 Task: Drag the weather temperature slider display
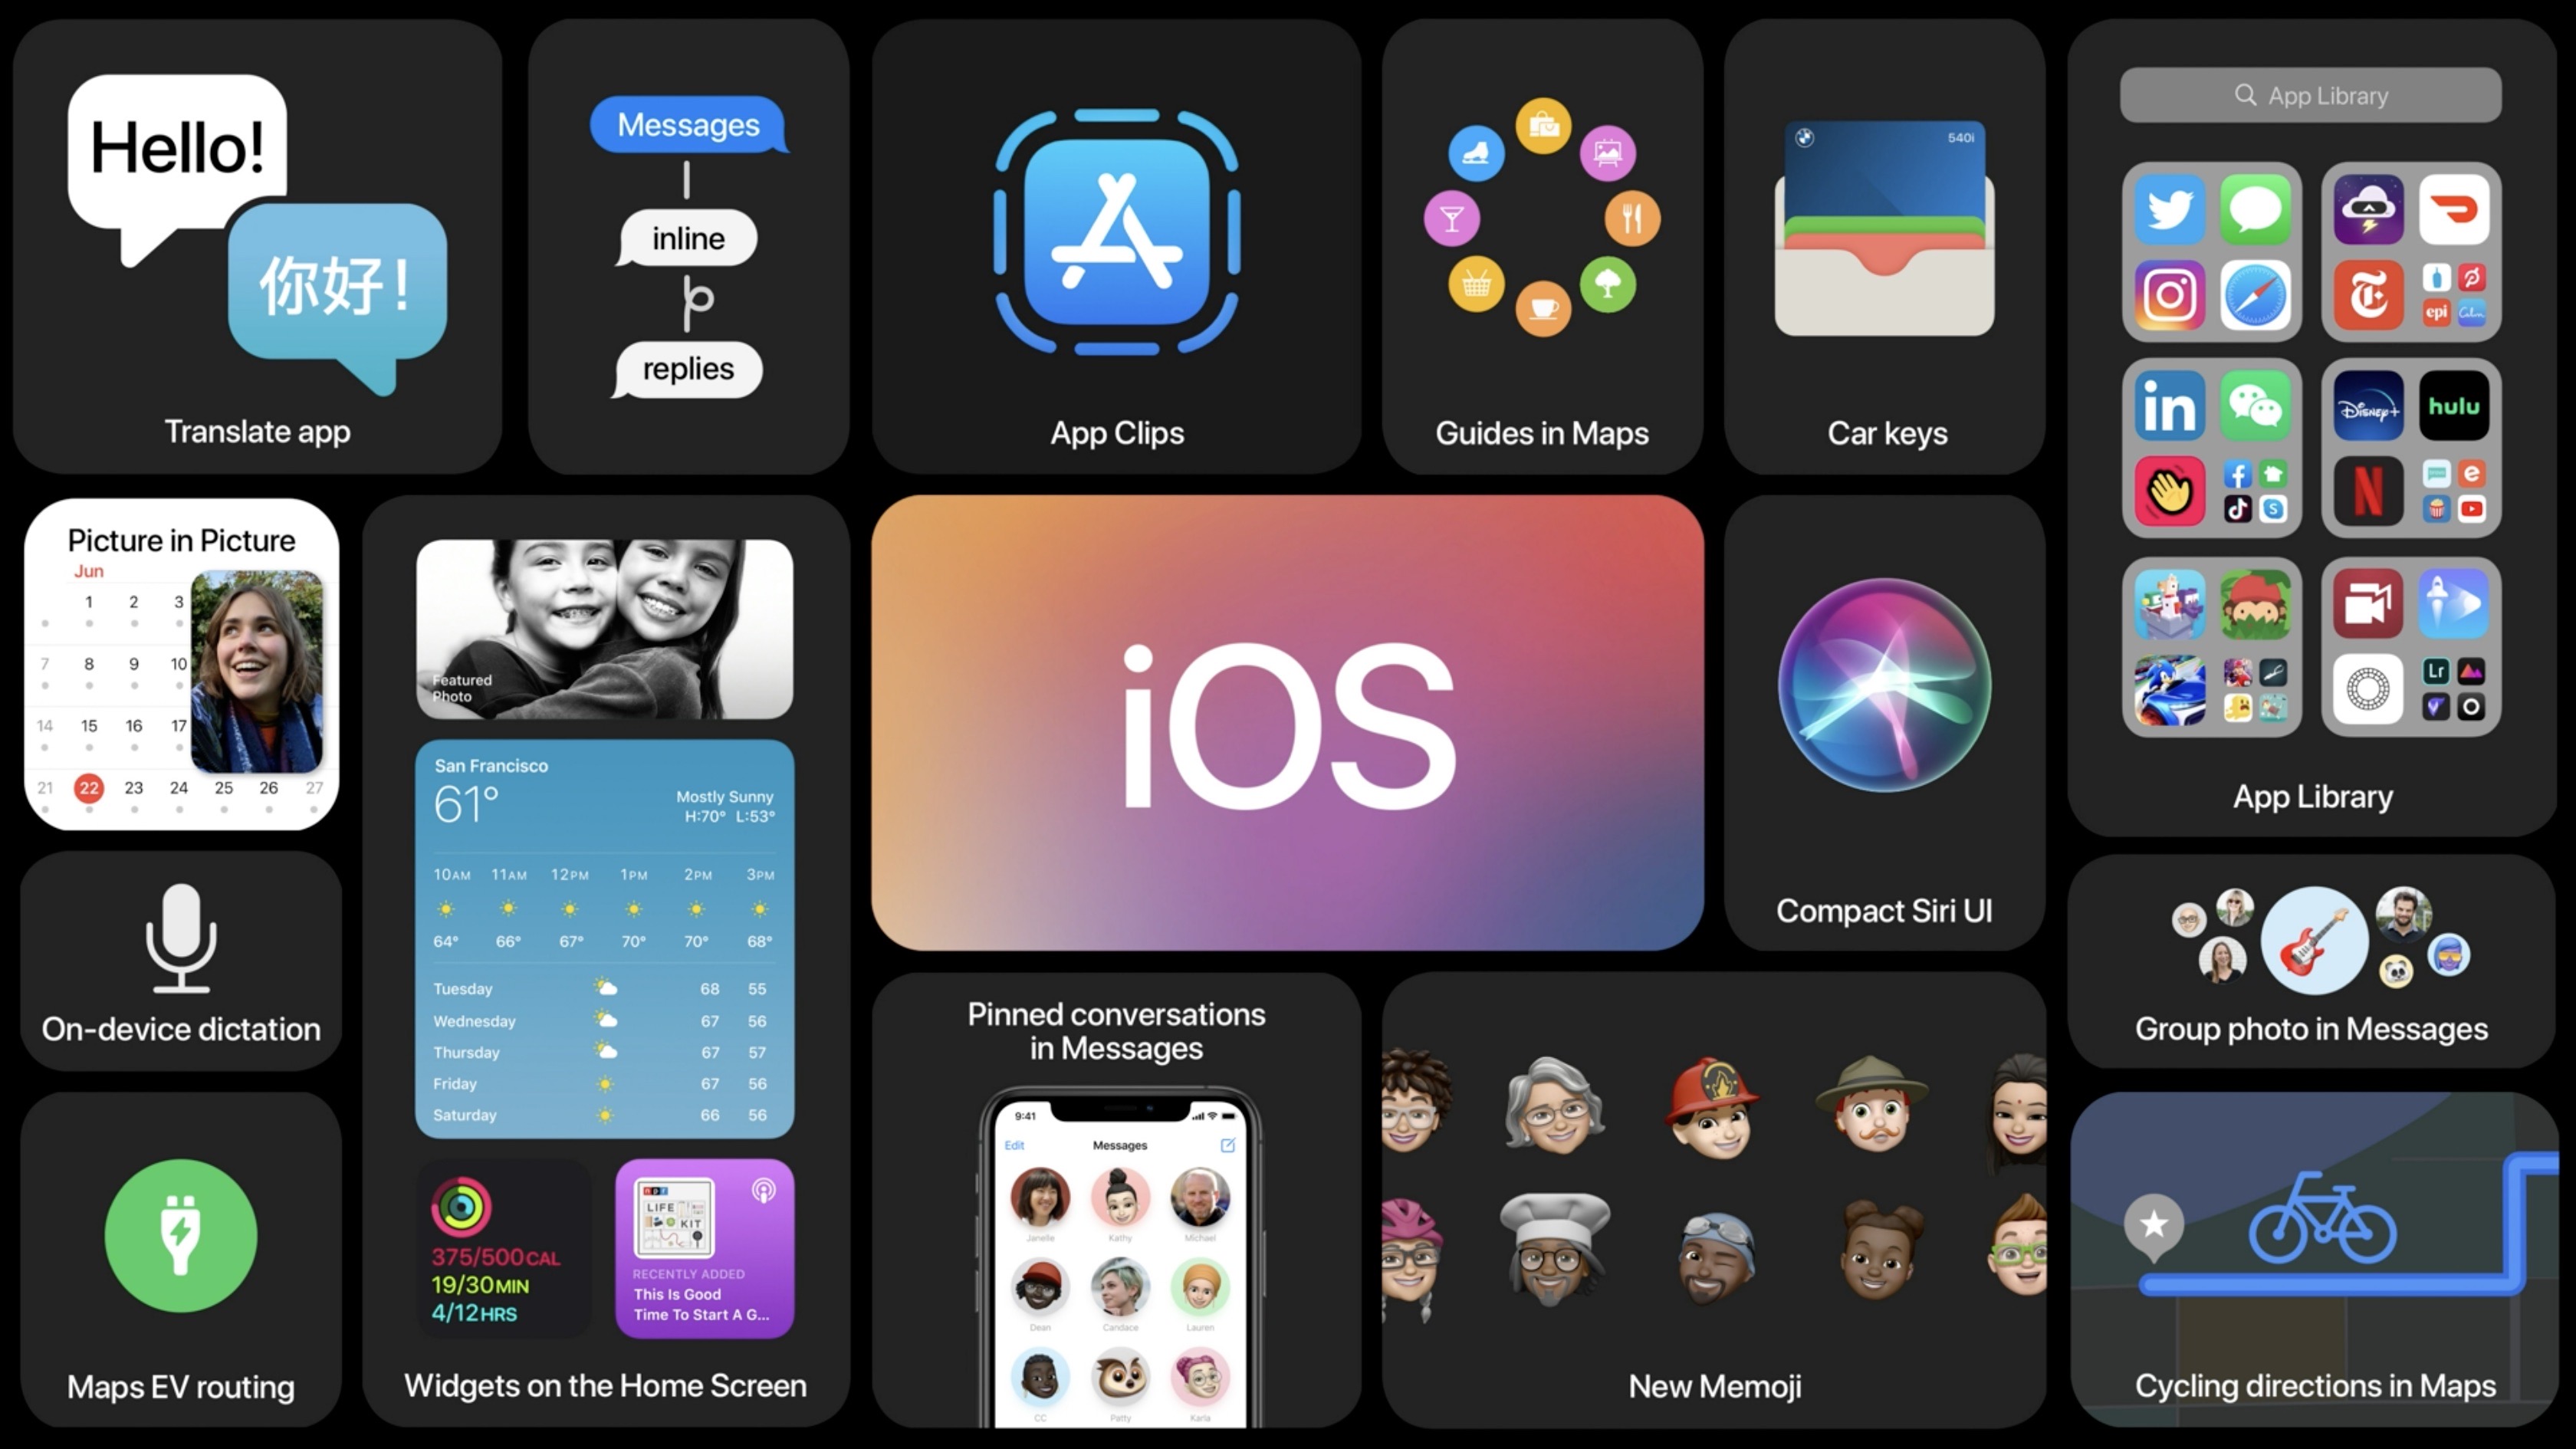(602, 909)
